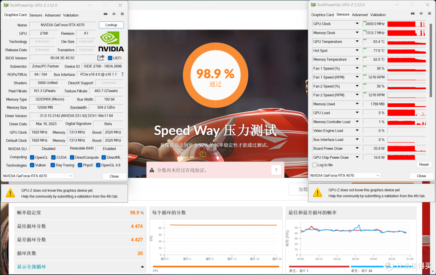This screenshot has height=275, width=436.
Task: Click the Sensors GPU-Z title bar app icon
Action: click(x=313, y=5)
